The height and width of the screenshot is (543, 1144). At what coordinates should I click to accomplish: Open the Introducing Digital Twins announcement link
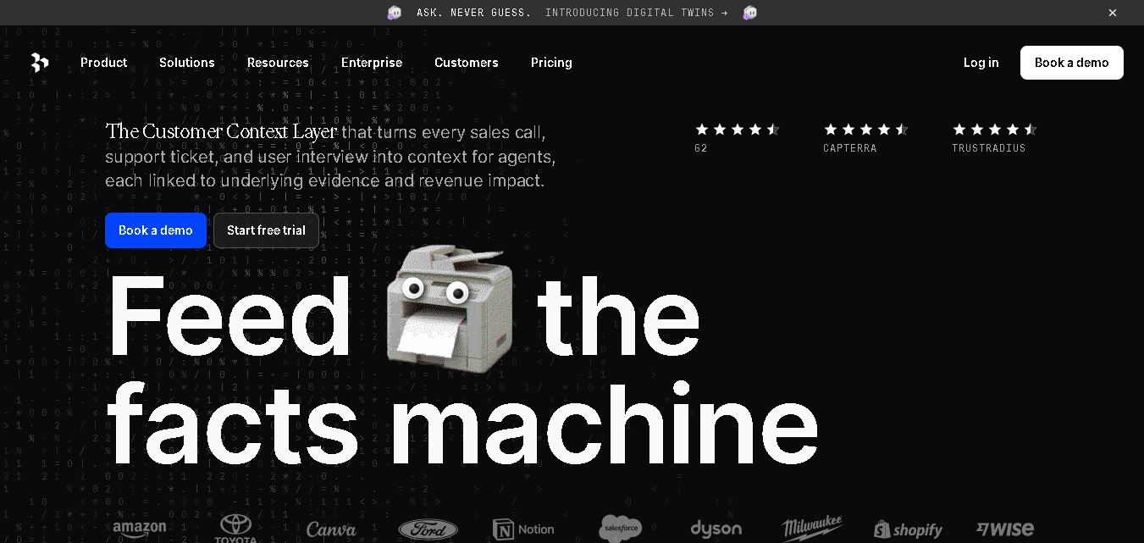click(637, 13)
